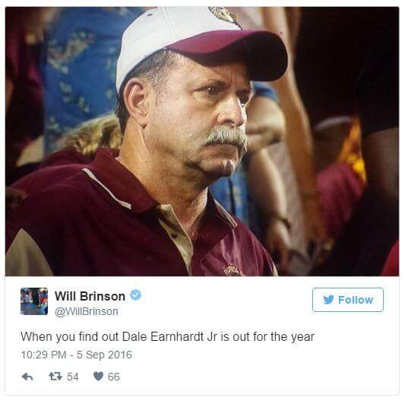The height and width of the screenshot is (401, 405).
Task: Click the Twitter bird icon in Follow button
Action: (328, 300)
